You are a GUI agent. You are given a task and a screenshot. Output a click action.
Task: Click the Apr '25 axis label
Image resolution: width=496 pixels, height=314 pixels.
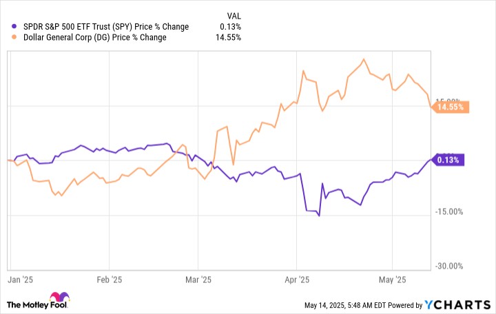pos(296,282)
